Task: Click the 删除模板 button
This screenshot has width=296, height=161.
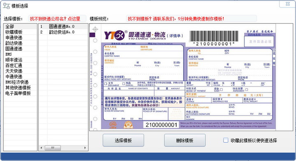Action: [185, 140]
